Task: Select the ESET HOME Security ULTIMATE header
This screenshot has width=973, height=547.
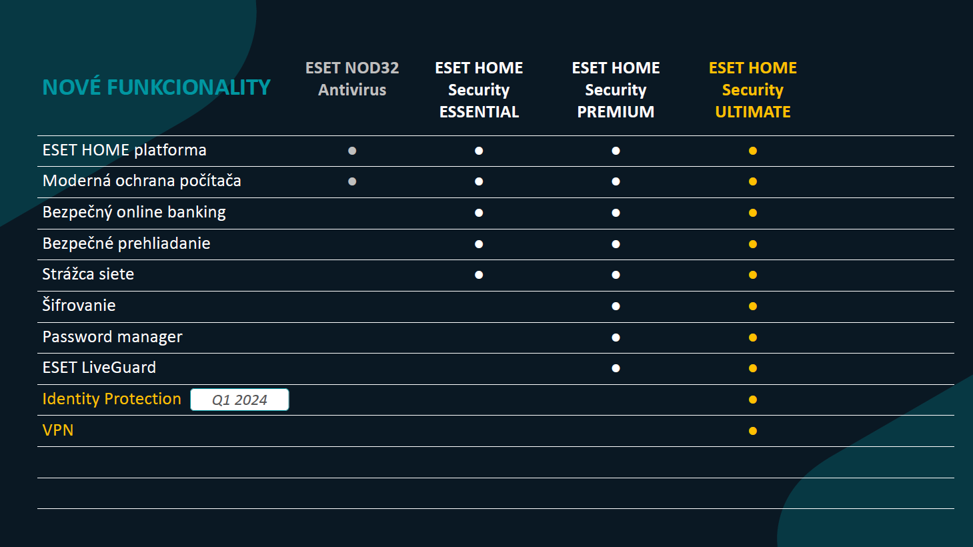Action: (753, 90)
